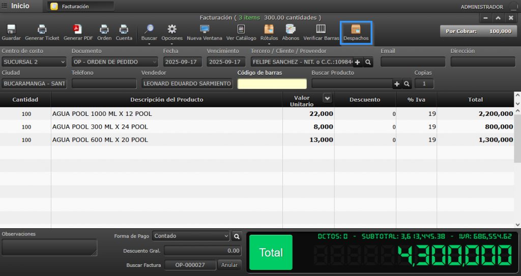Switch to the Facturación tab
The image size is (521, 276).
coord(80,7)
